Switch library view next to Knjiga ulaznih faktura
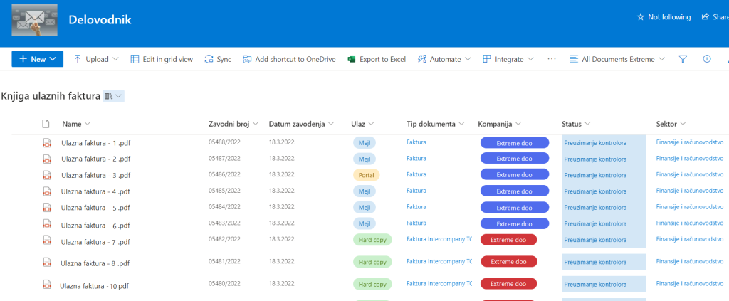This screenshot has height=301, width=729. [x=113, y=95]
